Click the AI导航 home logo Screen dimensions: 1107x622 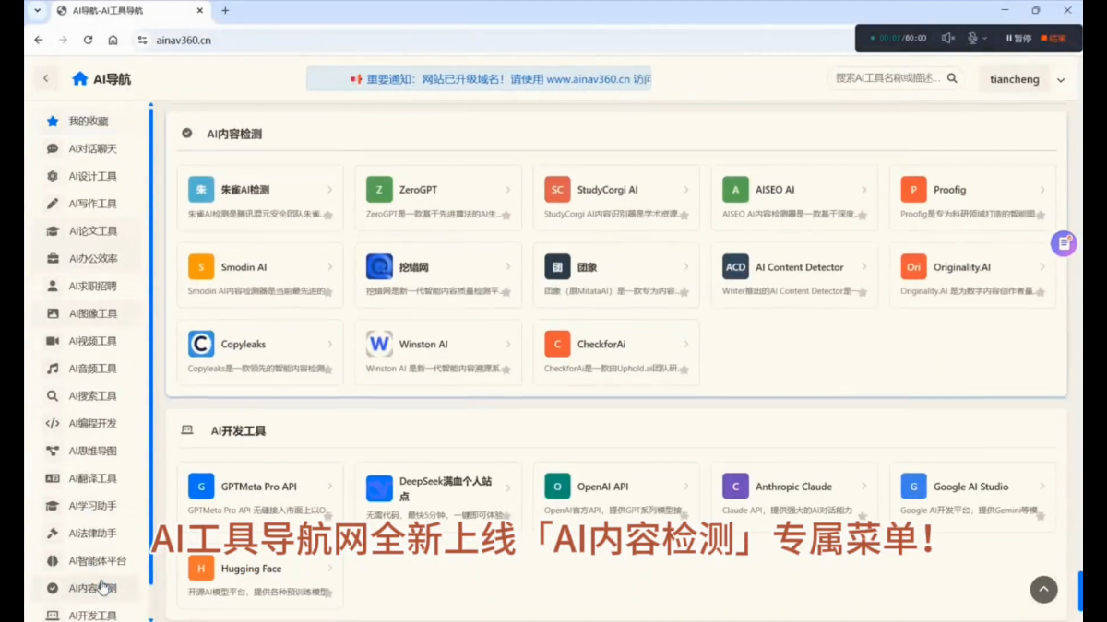[x=101, y=79]
